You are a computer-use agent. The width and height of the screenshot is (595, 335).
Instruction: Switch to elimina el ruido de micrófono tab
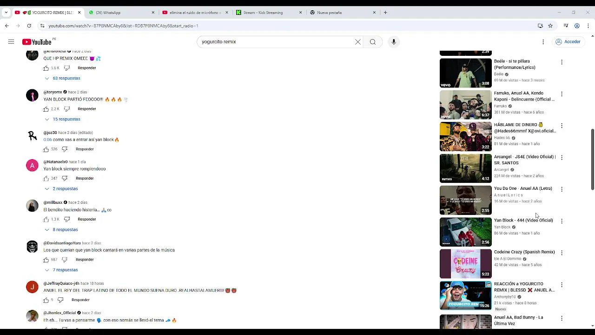194,13
